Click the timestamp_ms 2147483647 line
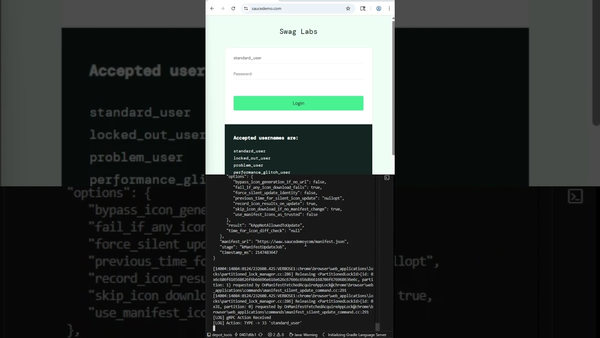Viewport: 600px width, 338px height. pos(248,253)
